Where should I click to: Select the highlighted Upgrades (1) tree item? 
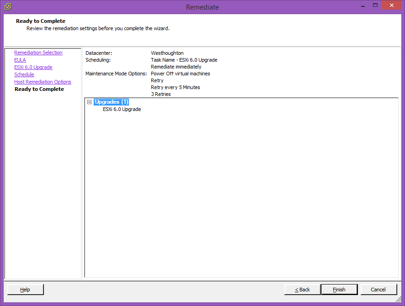pyautogui.click(x=112, y=102)
